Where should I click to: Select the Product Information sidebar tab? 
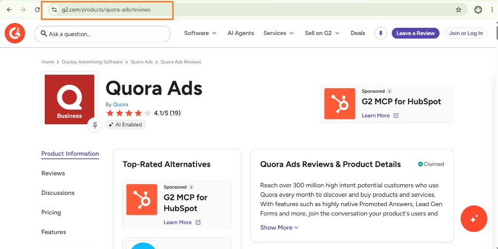point(70,154)
